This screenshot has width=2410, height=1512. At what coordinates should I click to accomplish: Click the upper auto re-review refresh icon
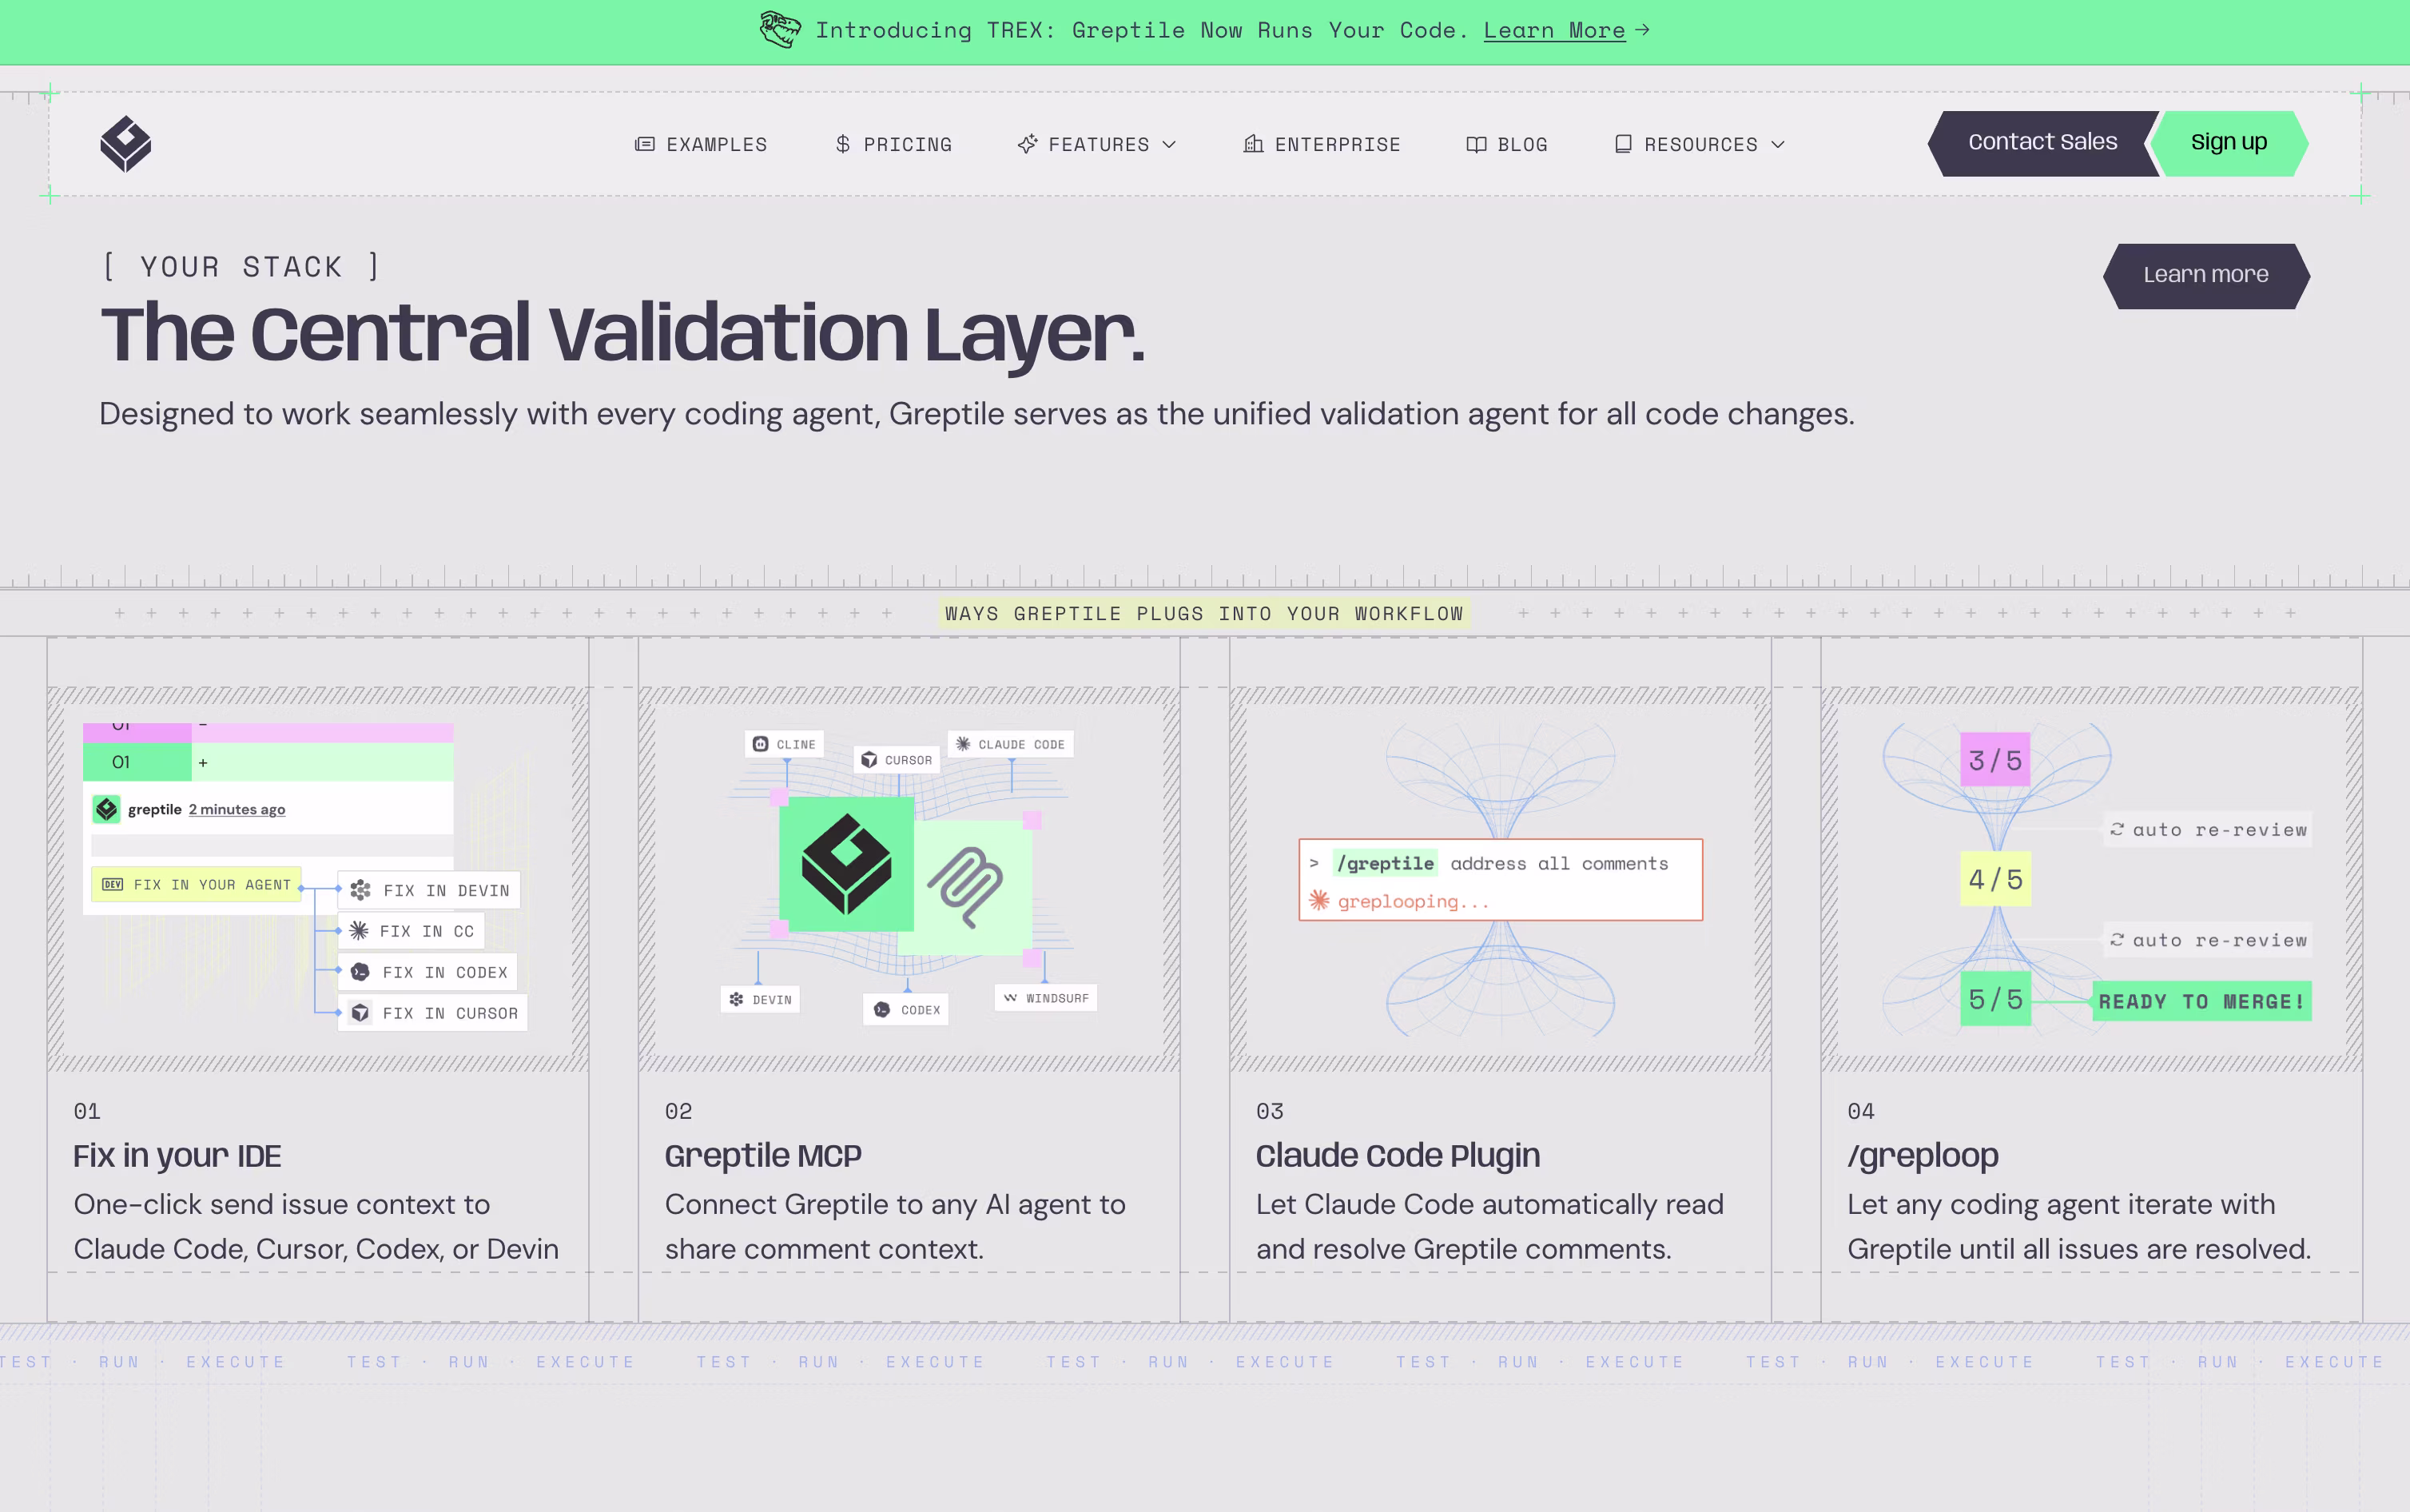click(2117, 830)
